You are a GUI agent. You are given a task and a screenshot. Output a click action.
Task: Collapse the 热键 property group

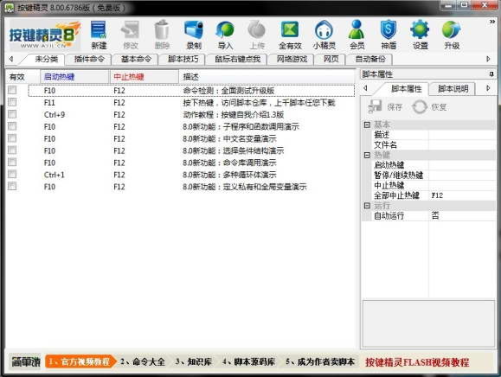pyautogui.click(x=367, y=155)
